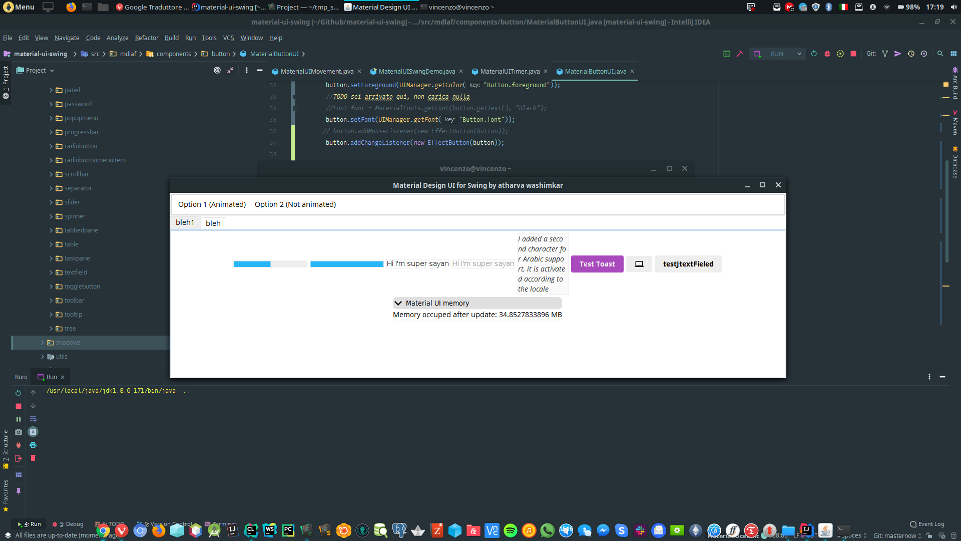Enable scroll to end in console

point(33,432)
